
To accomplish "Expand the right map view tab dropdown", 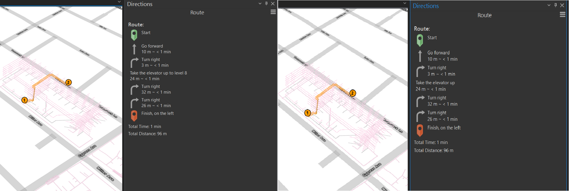I will tap(405, 3).
